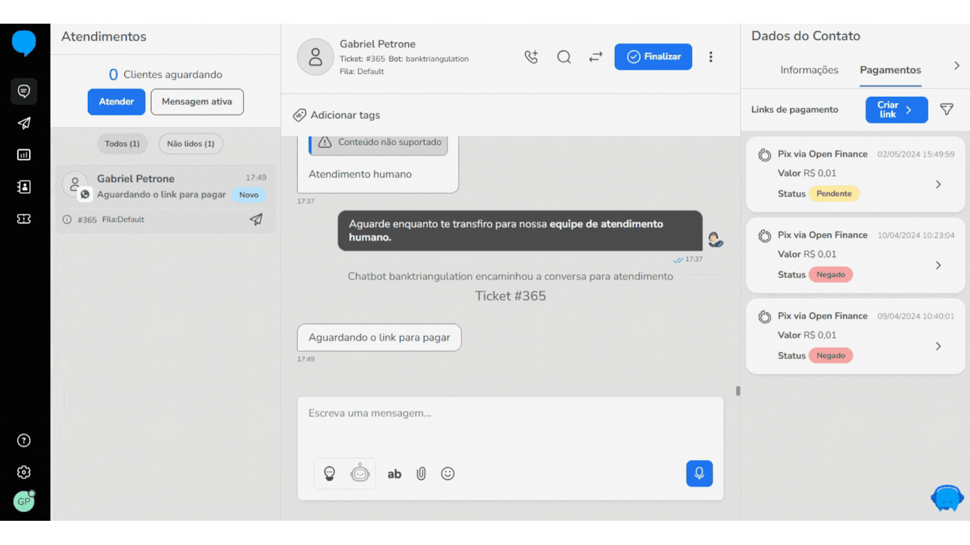Click the Finalizar button
This screenshot has width=970, height=545.
click(653, 57)
